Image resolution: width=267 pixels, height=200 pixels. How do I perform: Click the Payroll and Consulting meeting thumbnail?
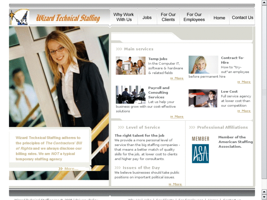[131, 95]
